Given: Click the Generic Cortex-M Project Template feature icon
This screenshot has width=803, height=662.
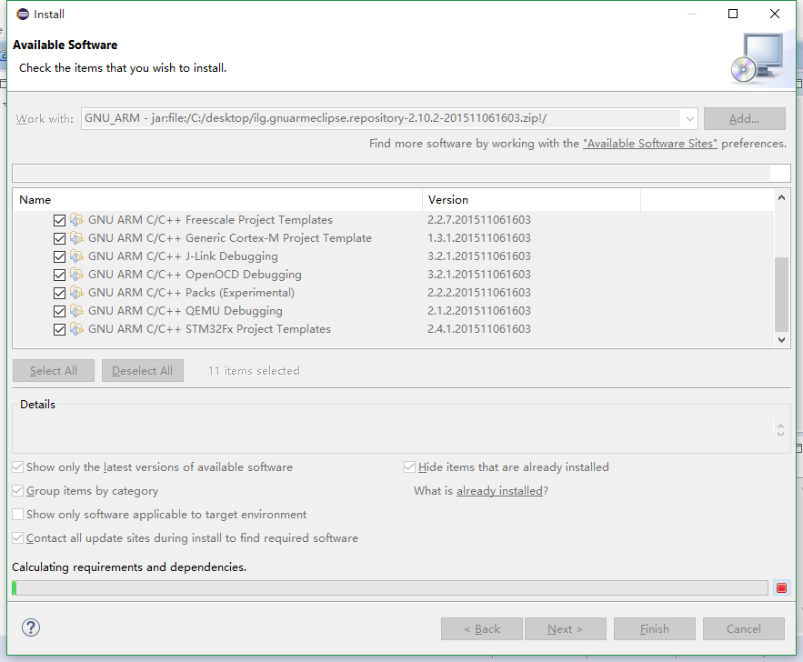Looking at the screenshot, I should coord(76,237).
